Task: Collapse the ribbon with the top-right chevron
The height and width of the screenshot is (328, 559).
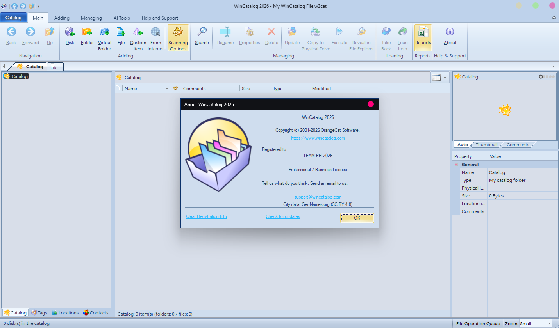Action: (x=554, y=18)
